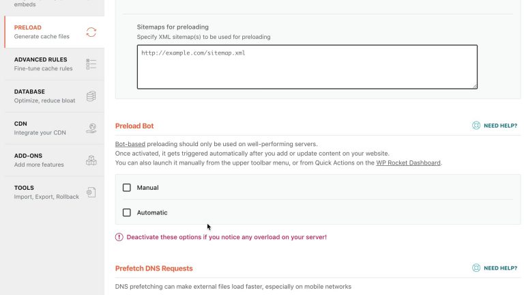Viewport: 524px width, 295px height.
Task: Follow the WP Rocket Dashboard link
Action: pos(408,163)
